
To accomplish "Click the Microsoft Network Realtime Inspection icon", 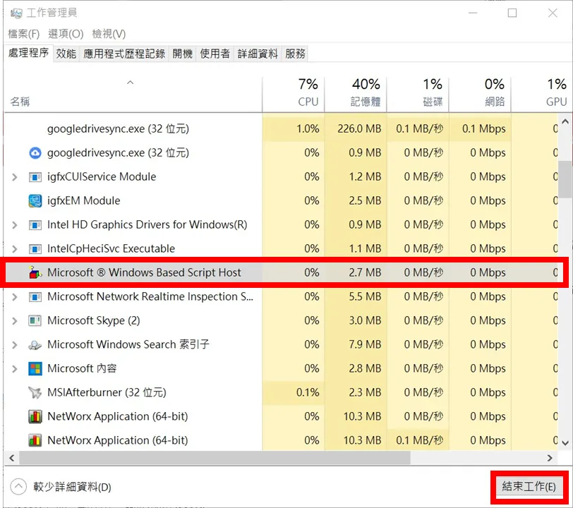I will 35,297.
